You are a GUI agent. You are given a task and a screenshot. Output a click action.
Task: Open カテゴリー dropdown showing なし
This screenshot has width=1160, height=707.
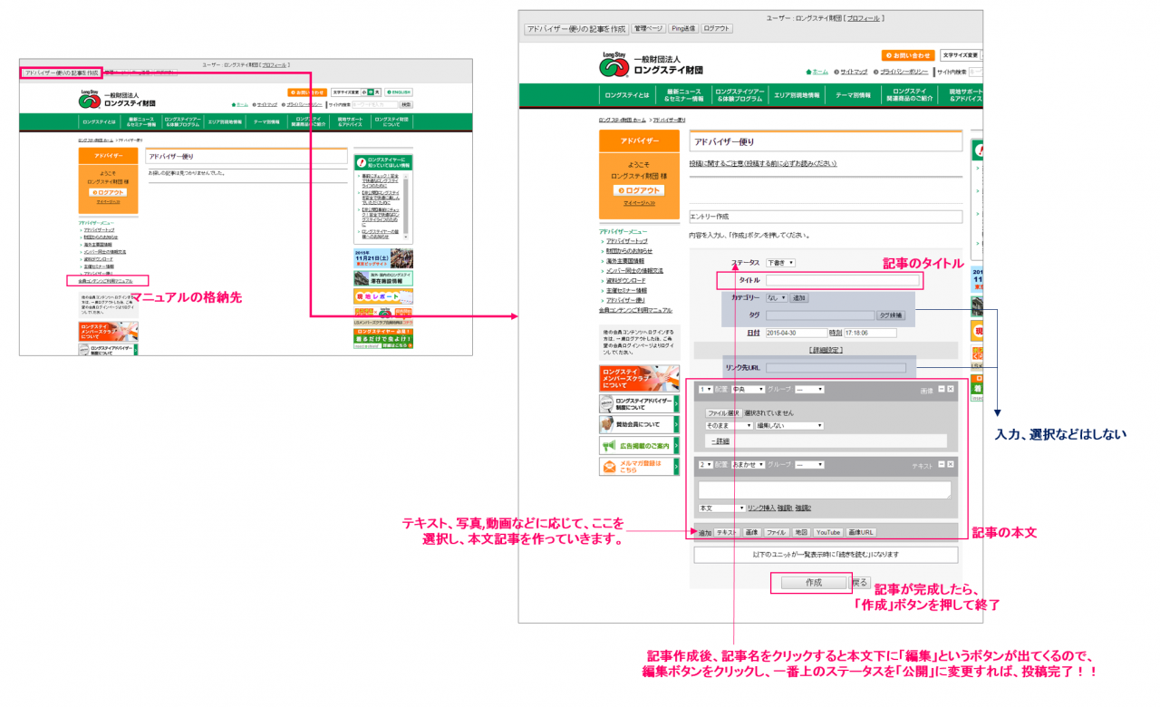point(777,298)
